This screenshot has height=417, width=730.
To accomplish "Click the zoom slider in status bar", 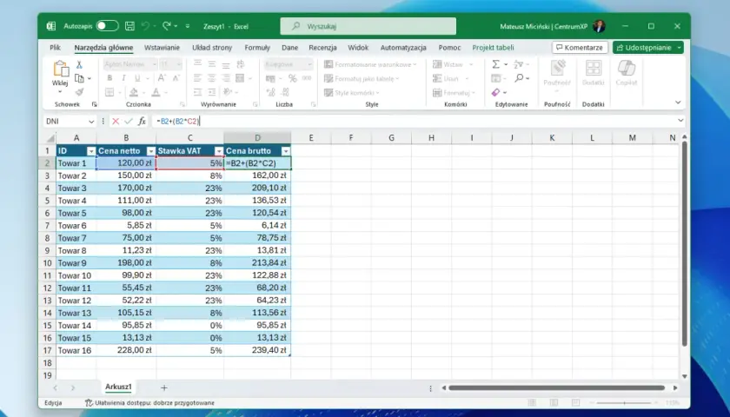I will tap(624, 403).
